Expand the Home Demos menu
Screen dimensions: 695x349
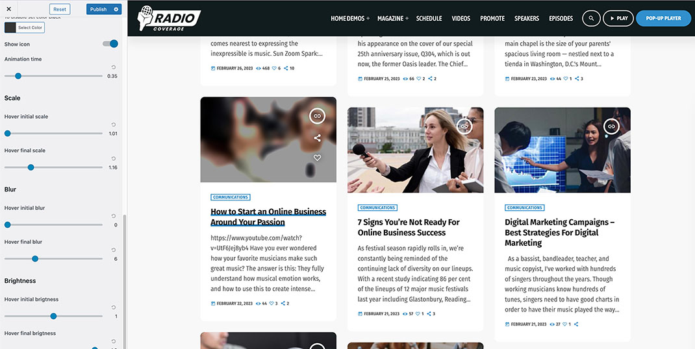coord(350,19)
